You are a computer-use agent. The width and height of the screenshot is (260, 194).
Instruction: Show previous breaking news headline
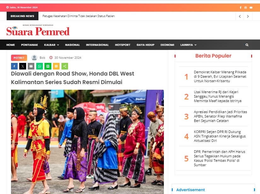click(x=240, y=16)
